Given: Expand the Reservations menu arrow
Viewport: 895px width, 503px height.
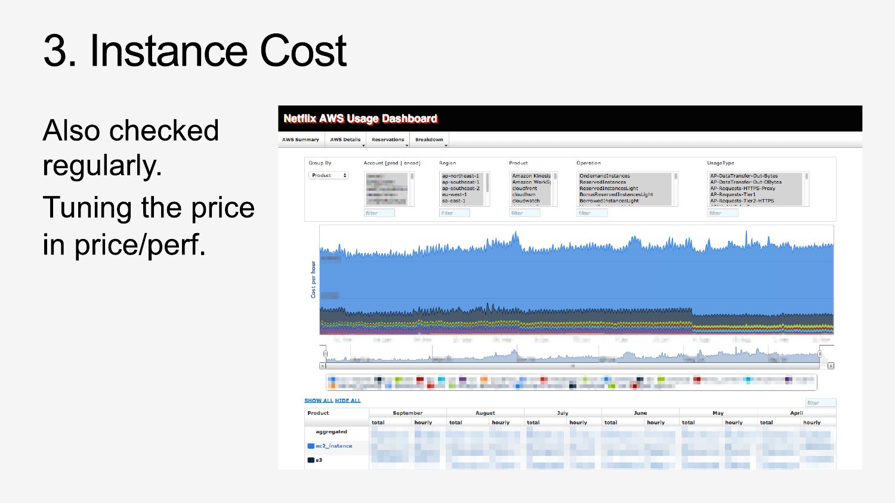Looking at the screenshot, I should 407,145.
